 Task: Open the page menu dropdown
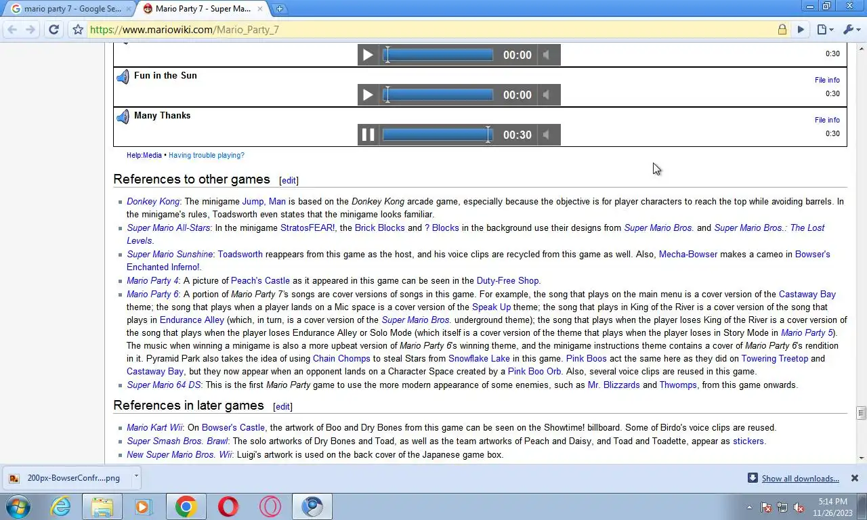[825, 29]
